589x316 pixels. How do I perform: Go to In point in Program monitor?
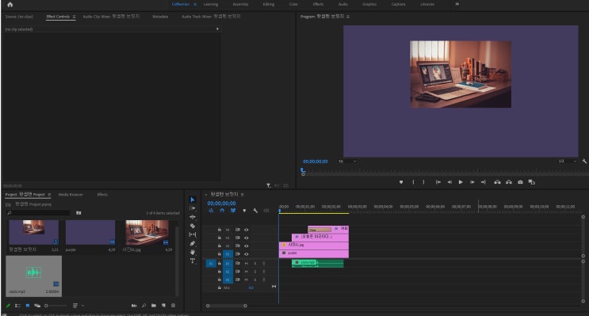438,182
